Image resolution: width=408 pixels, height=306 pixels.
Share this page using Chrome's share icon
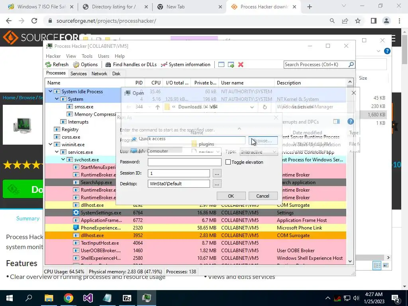pyautogui.click(x=345, y=21)
